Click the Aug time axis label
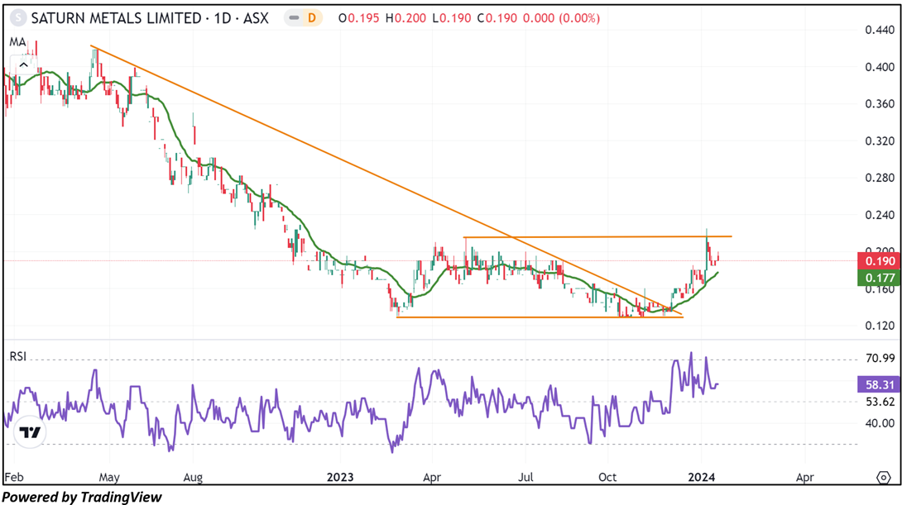 tap(193, 478)
